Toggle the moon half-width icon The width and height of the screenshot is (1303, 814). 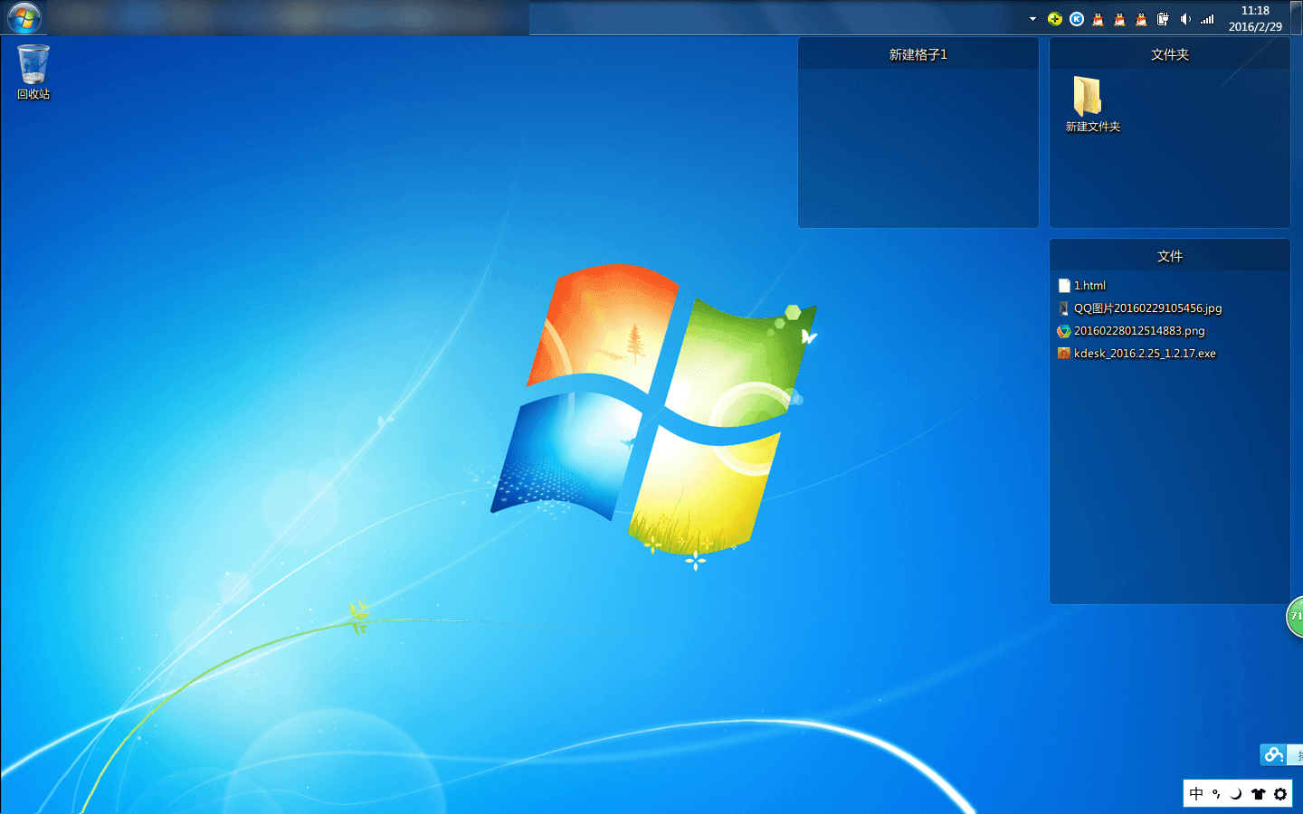point(1236,793)
